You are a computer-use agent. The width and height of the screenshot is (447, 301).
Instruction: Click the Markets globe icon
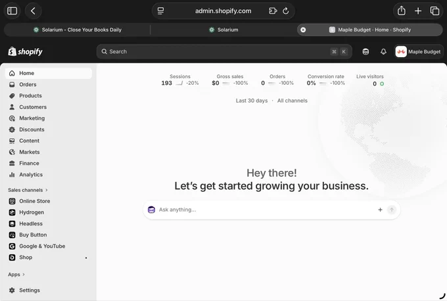pos(12,152)
